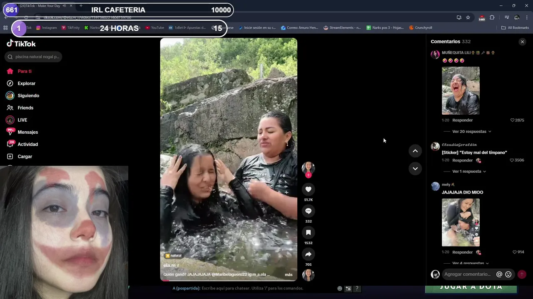Viewport: 533px width, 299px height.
Task: Open the Correo: Amuro bookmark
Action: pos(299,28)
